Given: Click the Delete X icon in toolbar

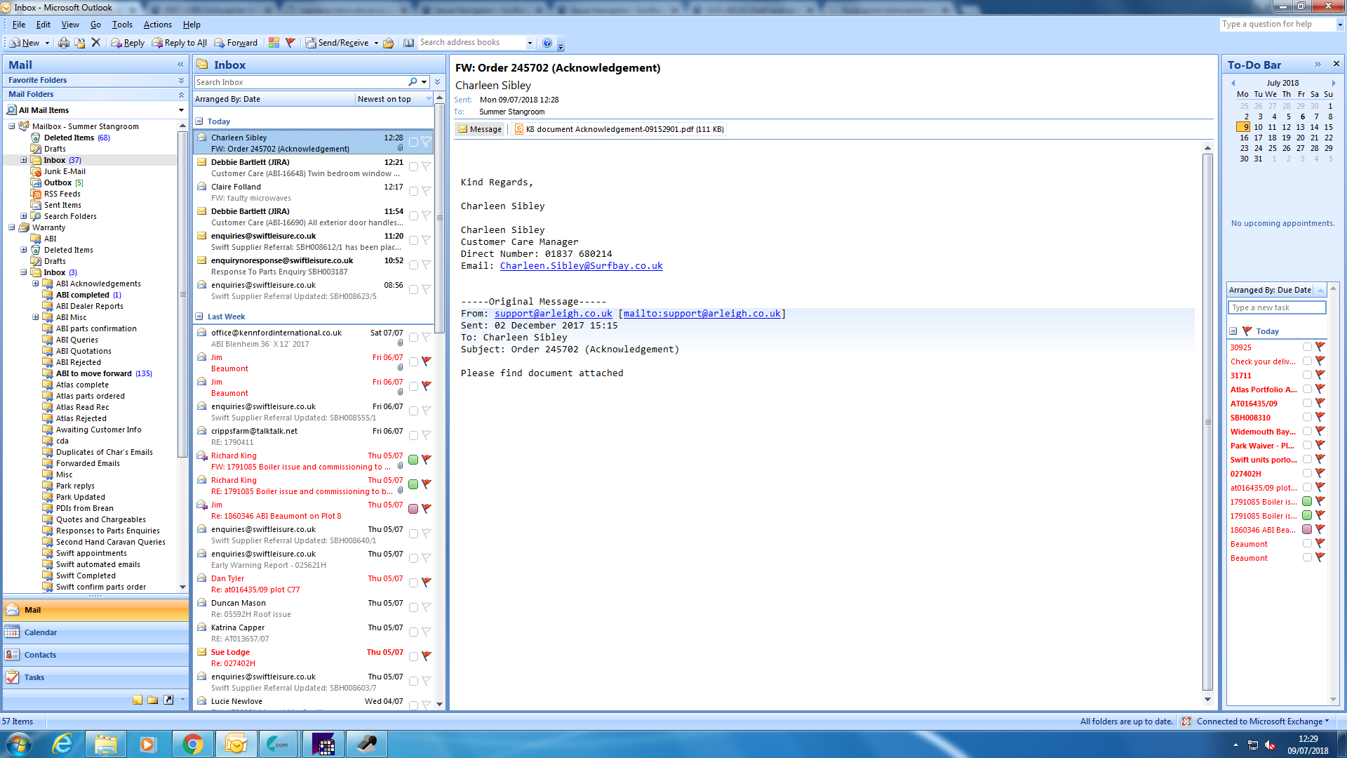Looking at the screenshot, I should (x=96, y=43).
